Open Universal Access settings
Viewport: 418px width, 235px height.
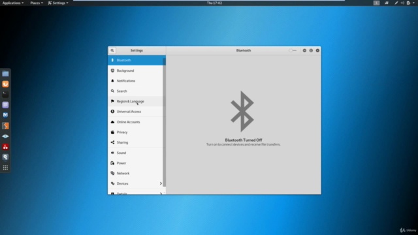tap(136, 112)
